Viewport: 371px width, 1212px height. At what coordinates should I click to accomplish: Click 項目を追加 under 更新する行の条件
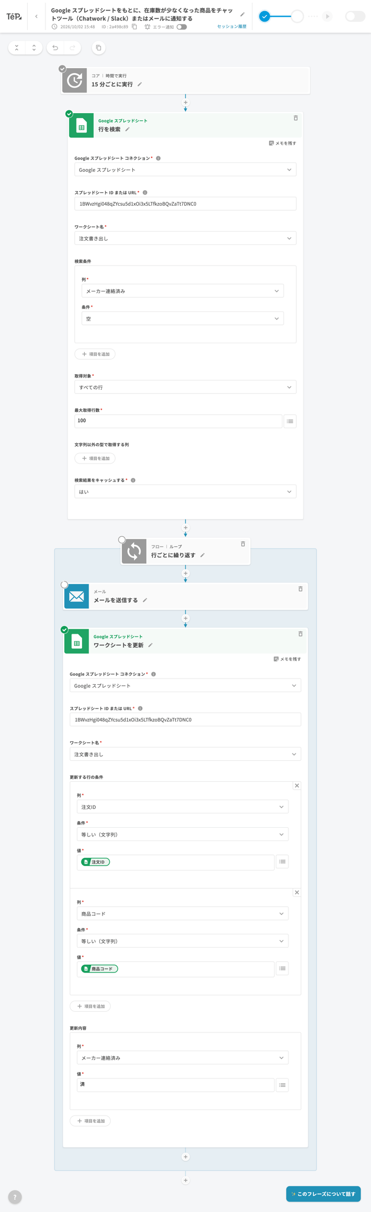click(x=90, y=1006)
